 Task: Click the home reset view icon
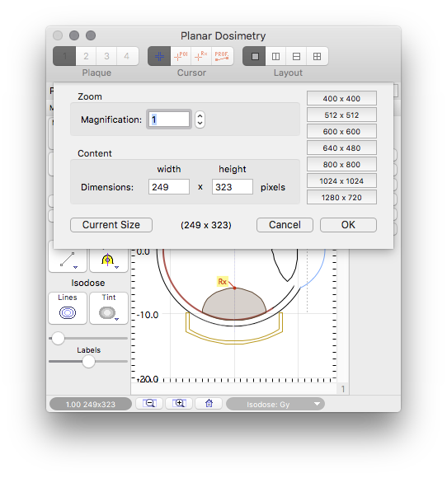tap(209, 403)
